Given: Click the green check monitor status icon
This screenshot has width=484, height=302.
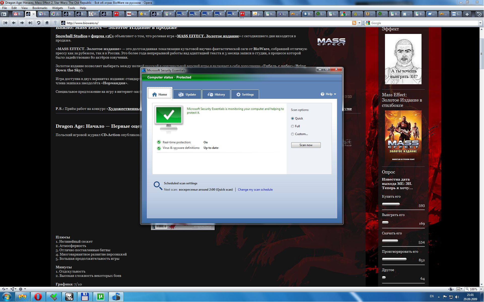Looking at the screenshot, I should pyautogui.click(x=169, y=119).
